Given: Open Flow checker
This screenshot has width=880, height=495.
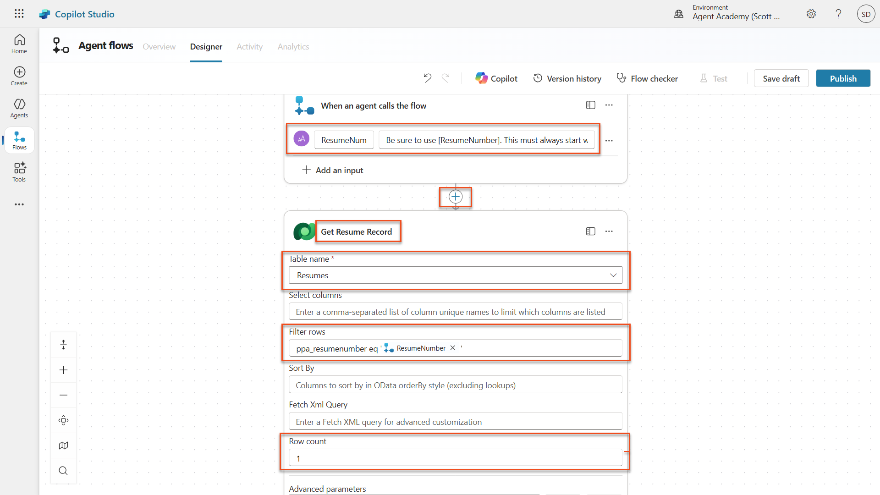Looking at the screenshot, I should pyautogui.click(x=647, y=78).
